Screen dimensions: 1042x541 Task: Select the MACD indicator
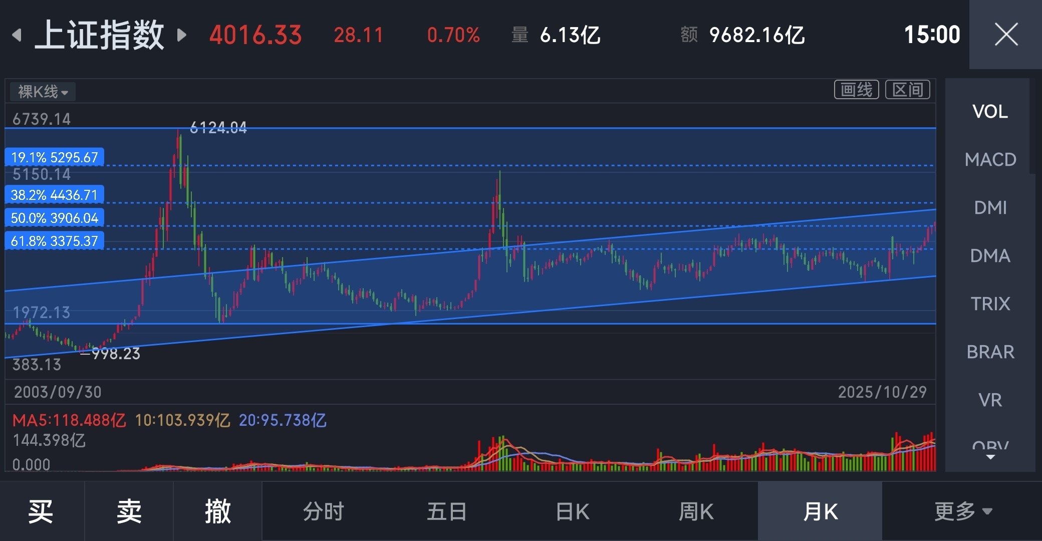coord(990,159)
